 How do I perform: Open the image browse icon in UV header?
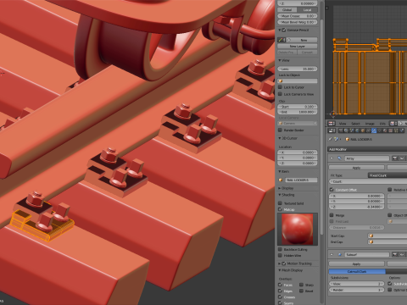393,124
